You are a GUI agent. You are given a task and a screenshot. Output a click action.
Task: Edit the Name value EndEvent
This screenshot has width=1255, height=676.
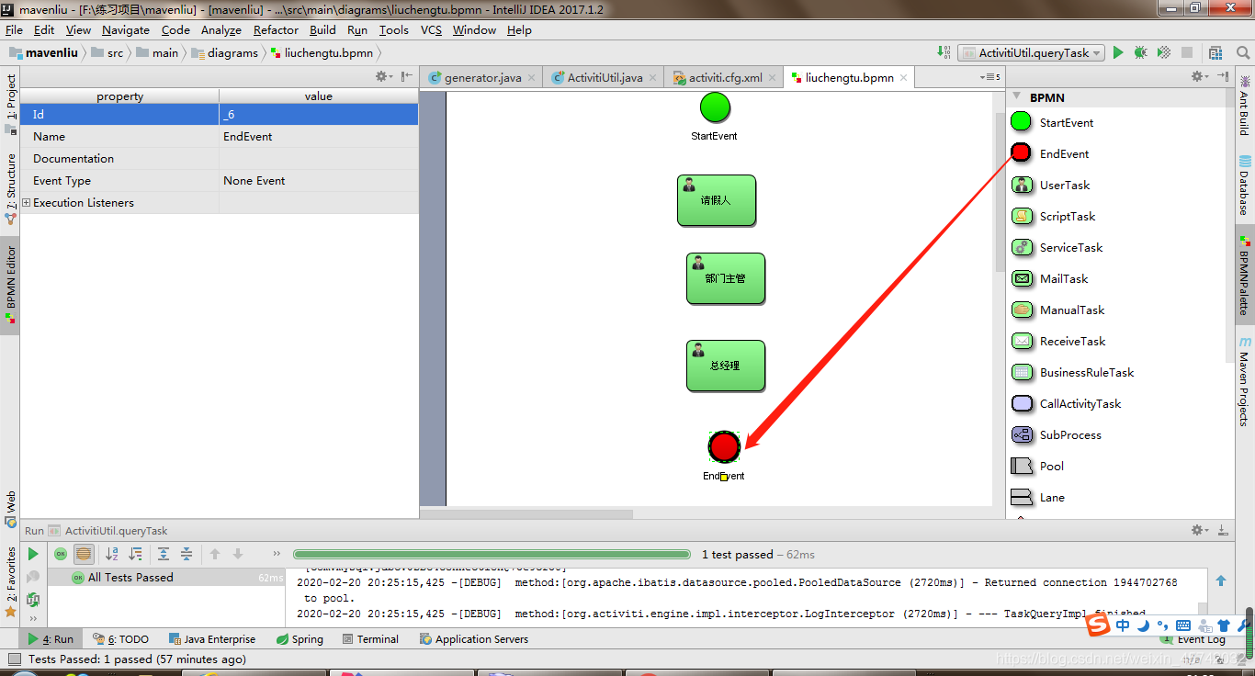tap(318, 137)
